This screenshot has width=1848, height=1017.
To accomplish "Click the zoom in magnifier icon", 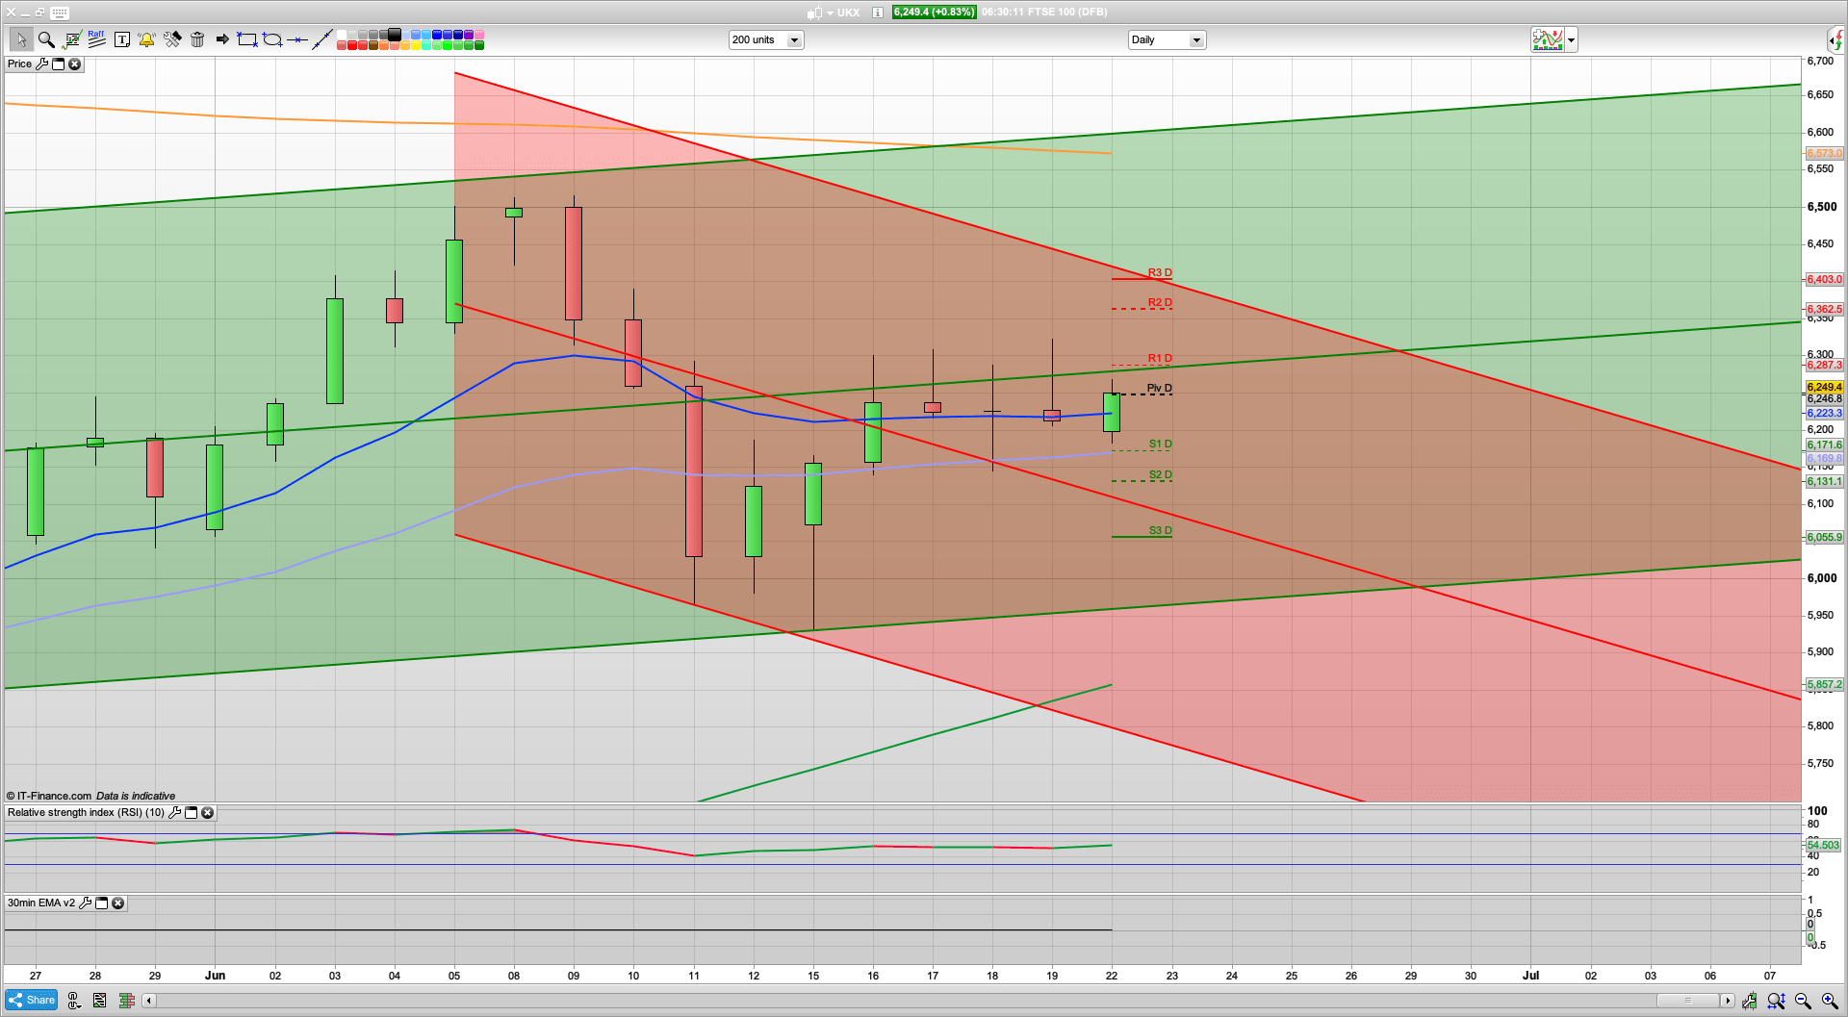I will pos(1830,1001).
